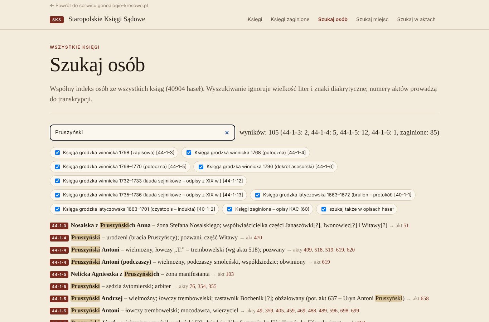This screenshot has width=489, height=322.
Task: Toggle the 44-1-3 zapisowa book checkbox
Action: [57, 153]
